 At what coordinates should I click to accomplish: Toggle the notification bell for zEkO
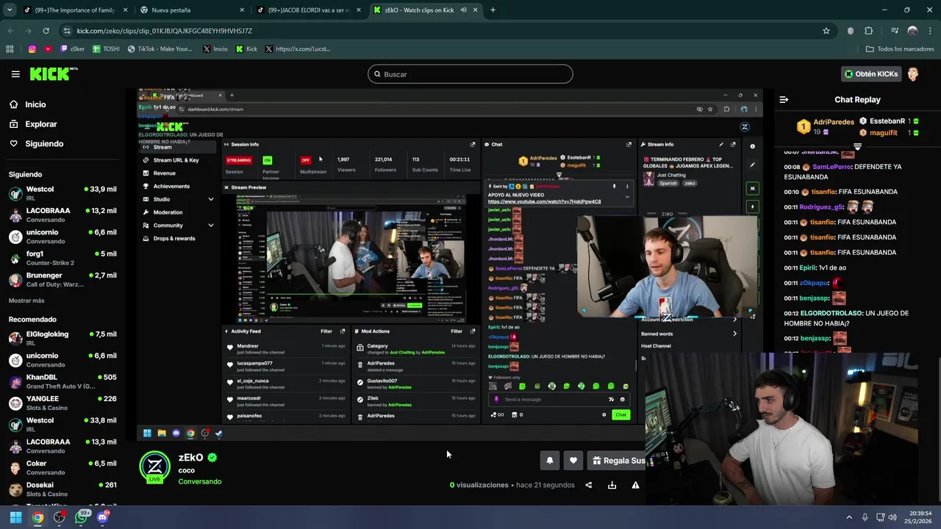point(549,461)
